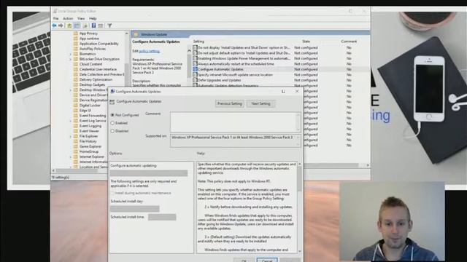The image size is (467, 262).
Task: Click the Filter funnel toolbar icon
Action: 109,26
